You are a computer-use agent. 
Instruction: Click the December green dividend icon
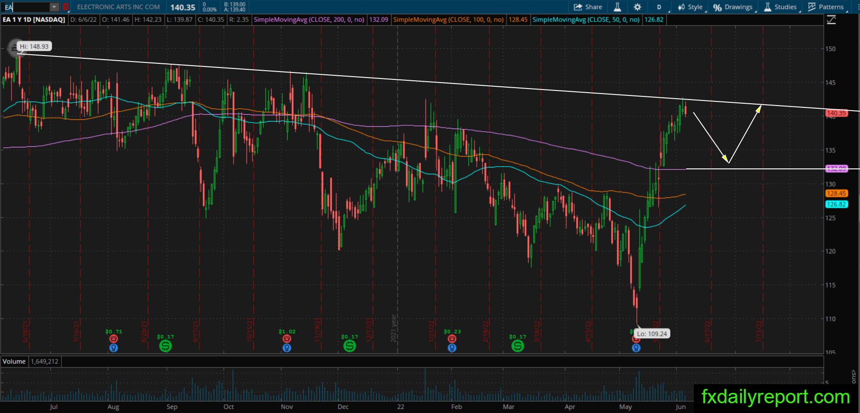click(x=350, y=346)
